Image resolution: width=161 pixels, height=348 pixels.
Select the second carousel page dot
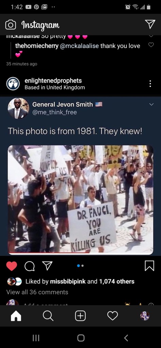tap(82, 266)
